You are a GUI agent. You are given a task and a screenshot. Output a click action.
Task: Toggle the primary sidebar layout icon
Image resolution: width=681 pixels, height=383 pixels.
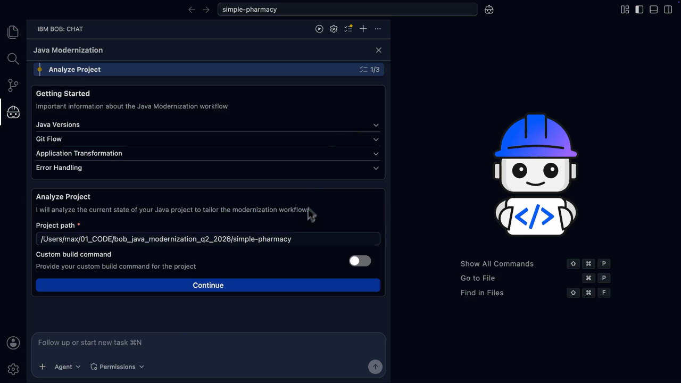coord(640,10)
